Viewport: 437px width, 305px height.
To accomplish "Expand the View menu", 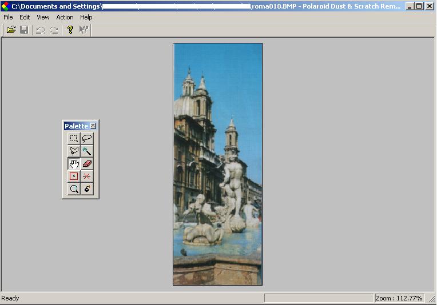I will coord(43,17).
